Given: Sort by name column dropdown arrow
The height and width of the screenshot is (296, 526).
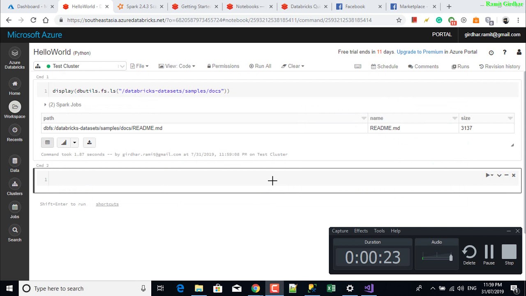Looking at the screenshot, I should tap(454, 118).
